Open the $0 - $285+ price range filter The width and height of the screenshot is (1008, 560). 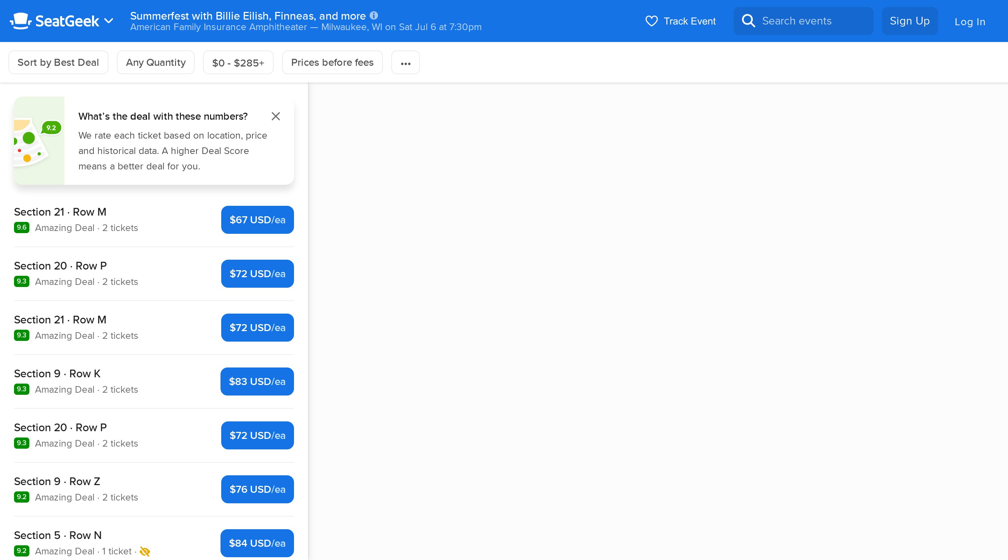238,63
